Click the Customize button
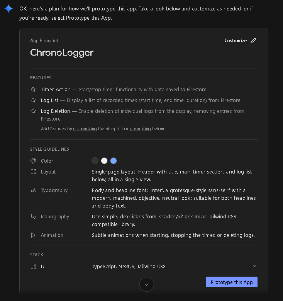283x301 pixels. point(241,41)
